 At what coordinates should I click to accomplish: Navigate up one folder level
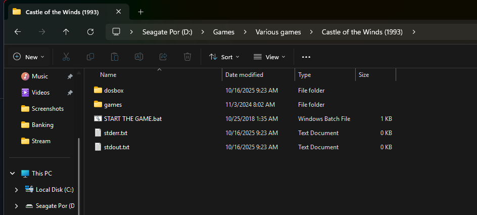66,32
